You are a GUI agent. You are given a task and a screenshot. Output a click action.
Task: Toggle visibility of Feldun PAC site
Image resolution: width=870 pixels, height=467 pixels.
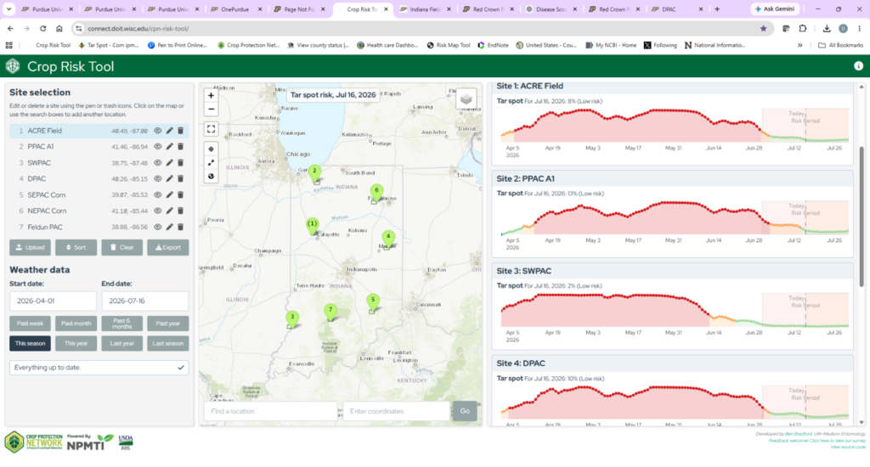pyautogui.click(x=157, y=227)
